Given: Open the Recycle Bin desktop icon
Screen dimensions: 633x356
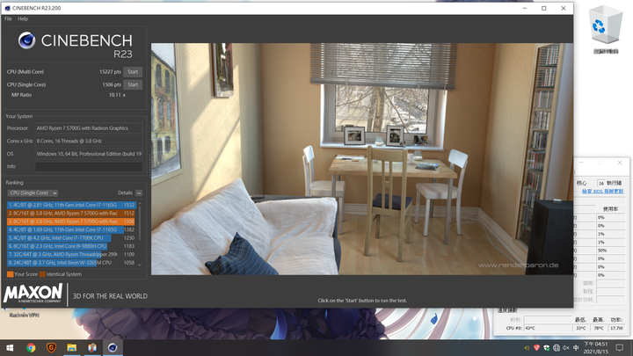Looking at the screenshot, I should tap(605, 30).
